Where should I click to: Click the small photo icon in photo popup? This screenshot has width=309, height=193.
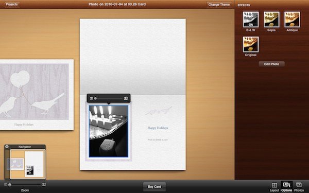[91, 98]
